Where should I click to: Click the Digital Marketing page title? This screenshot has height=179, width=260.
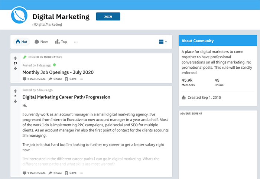pos(61,17)
